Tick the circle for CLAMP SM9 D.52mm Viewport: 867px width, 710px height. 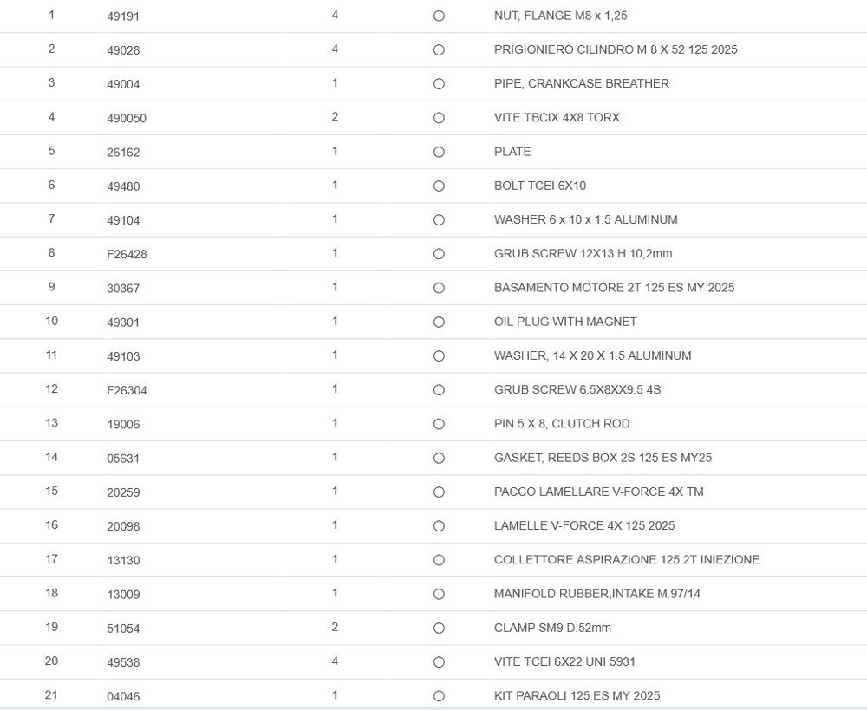point(439,629)
